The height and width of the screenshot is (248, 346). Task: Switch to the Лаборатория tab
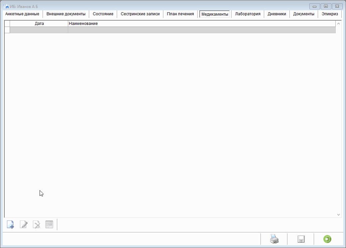(x=248, y=14)
